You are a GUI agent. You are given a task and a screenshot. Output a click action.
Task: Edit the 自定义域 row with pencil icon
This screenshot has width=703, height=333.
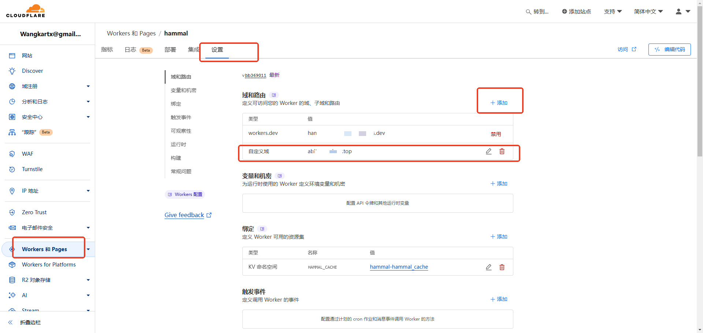488,151
